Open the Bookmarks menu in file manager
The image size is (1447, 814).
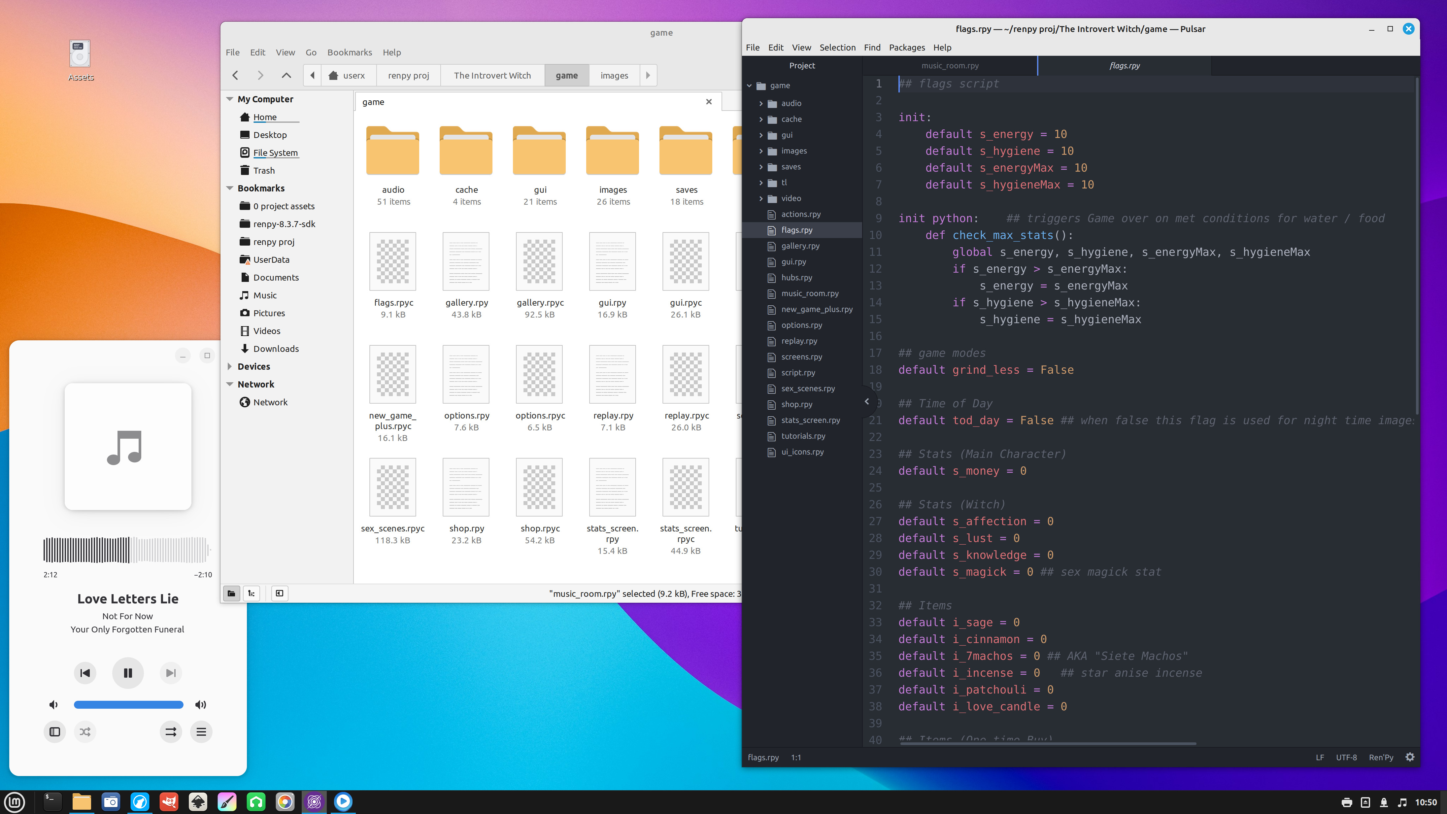click(x=350, y=52)
